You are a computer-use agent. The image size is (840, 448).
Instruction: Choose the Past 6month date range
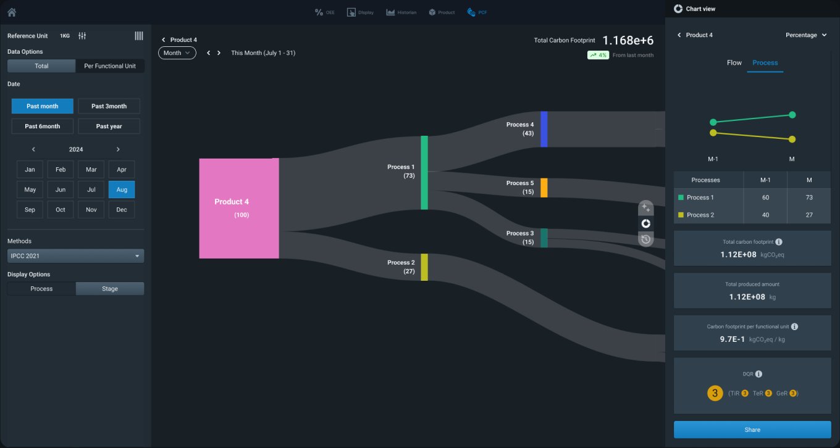click(43, 127)
